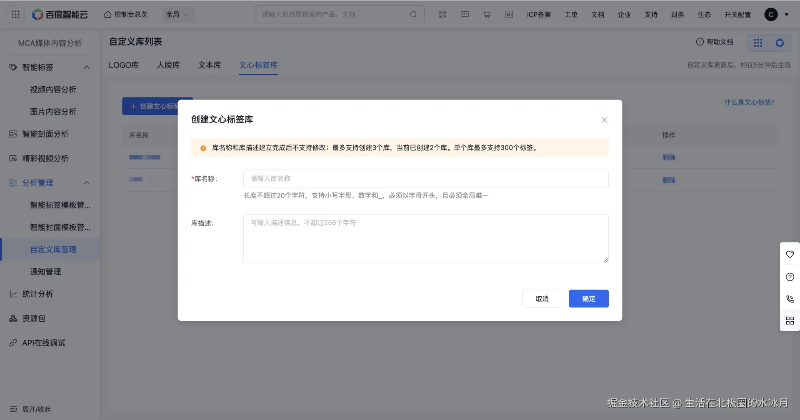Open 生态 menu

704,15
